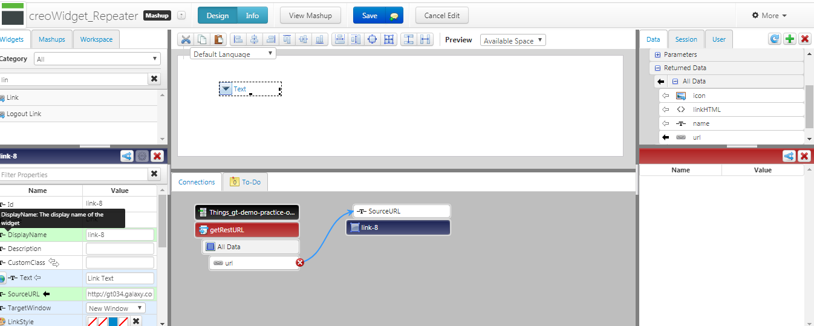Close the link-8 properties panel
This screenshot has width=814, height=326.
[157, 156]
